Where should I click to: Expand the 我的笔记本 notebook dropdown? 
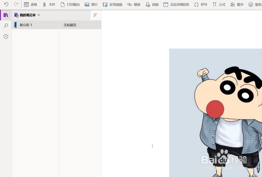(27, 15)
